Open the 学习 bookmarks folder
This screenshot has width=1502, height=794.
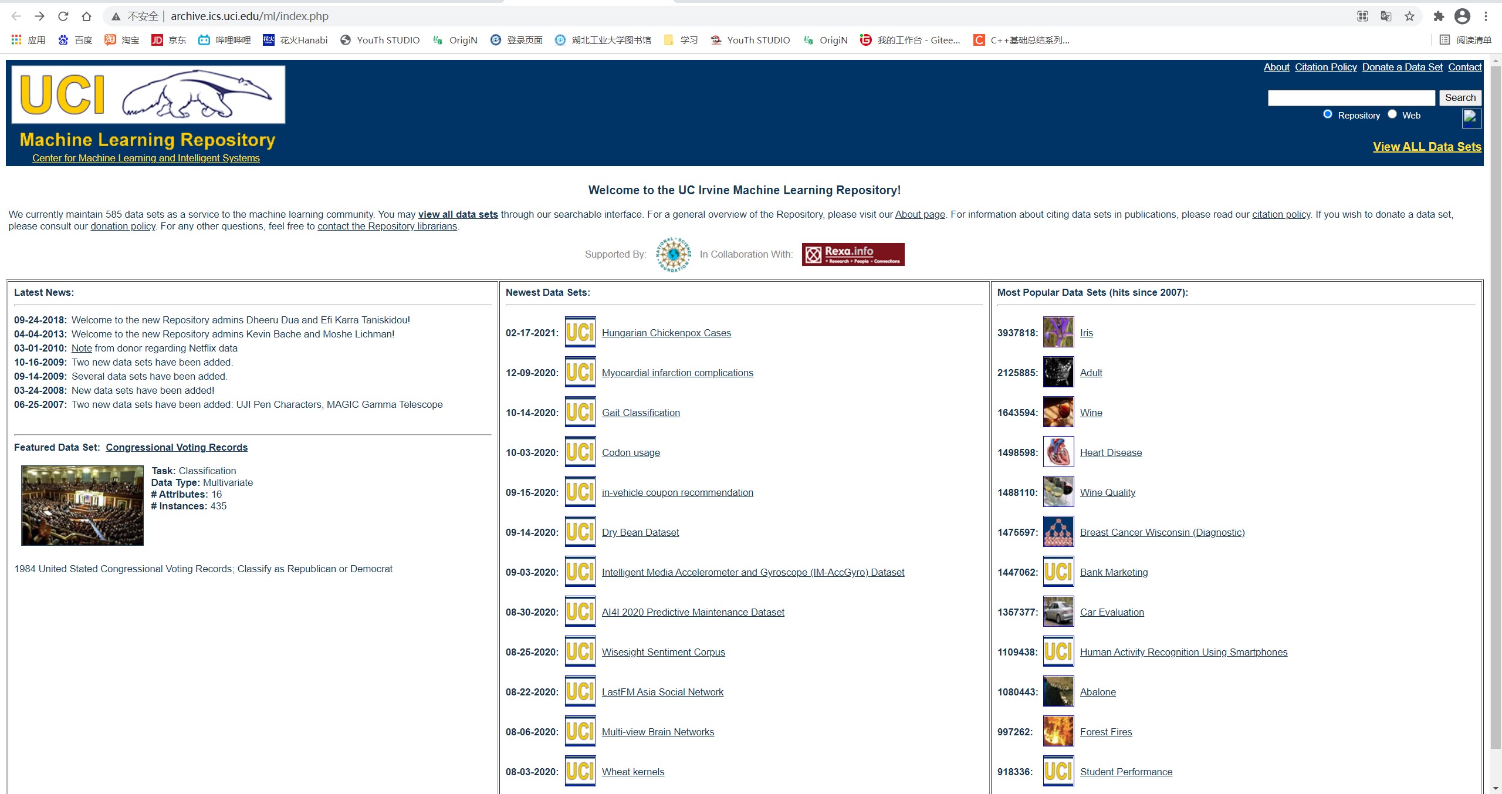pos(681,40)
